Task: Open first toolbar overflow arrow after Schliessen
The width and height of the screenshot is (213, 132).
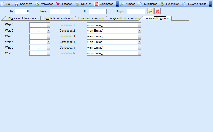Action: [117, 4]
